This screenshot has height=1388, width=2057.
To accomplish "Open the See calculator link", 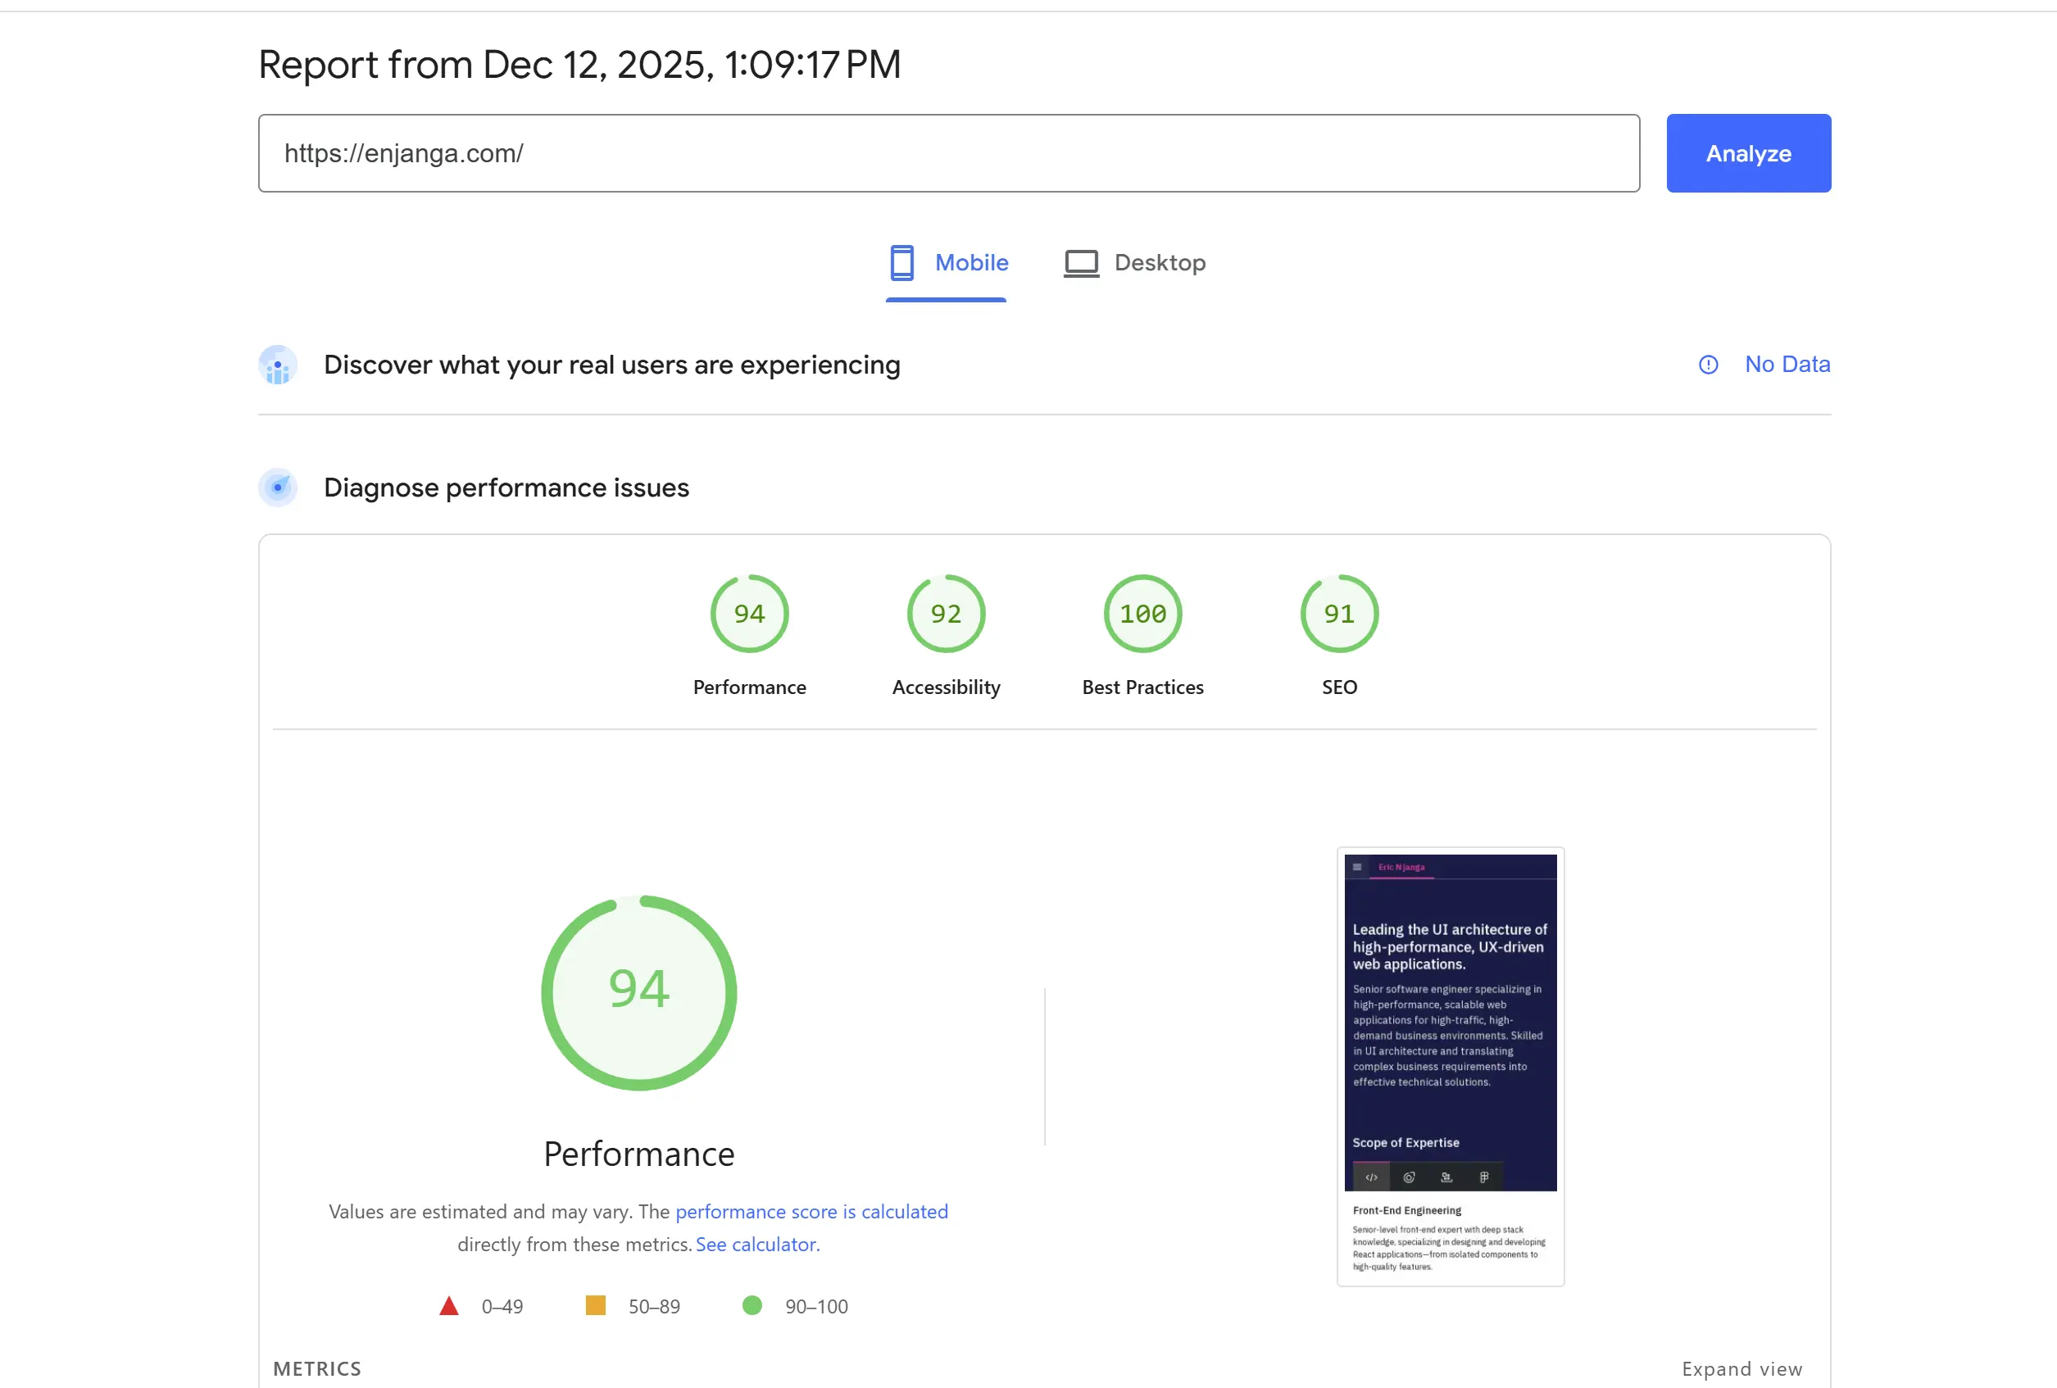I will point(756,1244).
